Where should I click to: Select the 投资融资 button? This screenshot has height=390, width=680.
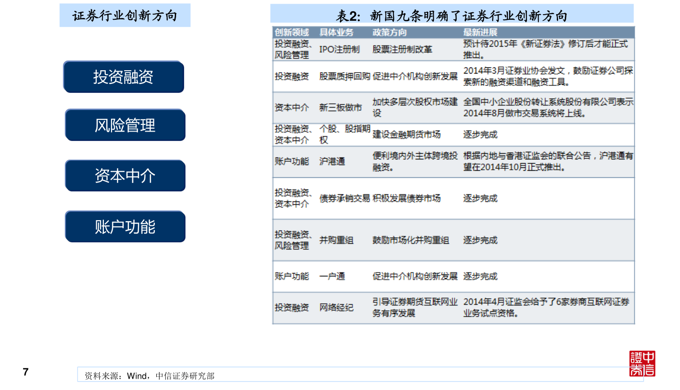(x=124, y=77)
